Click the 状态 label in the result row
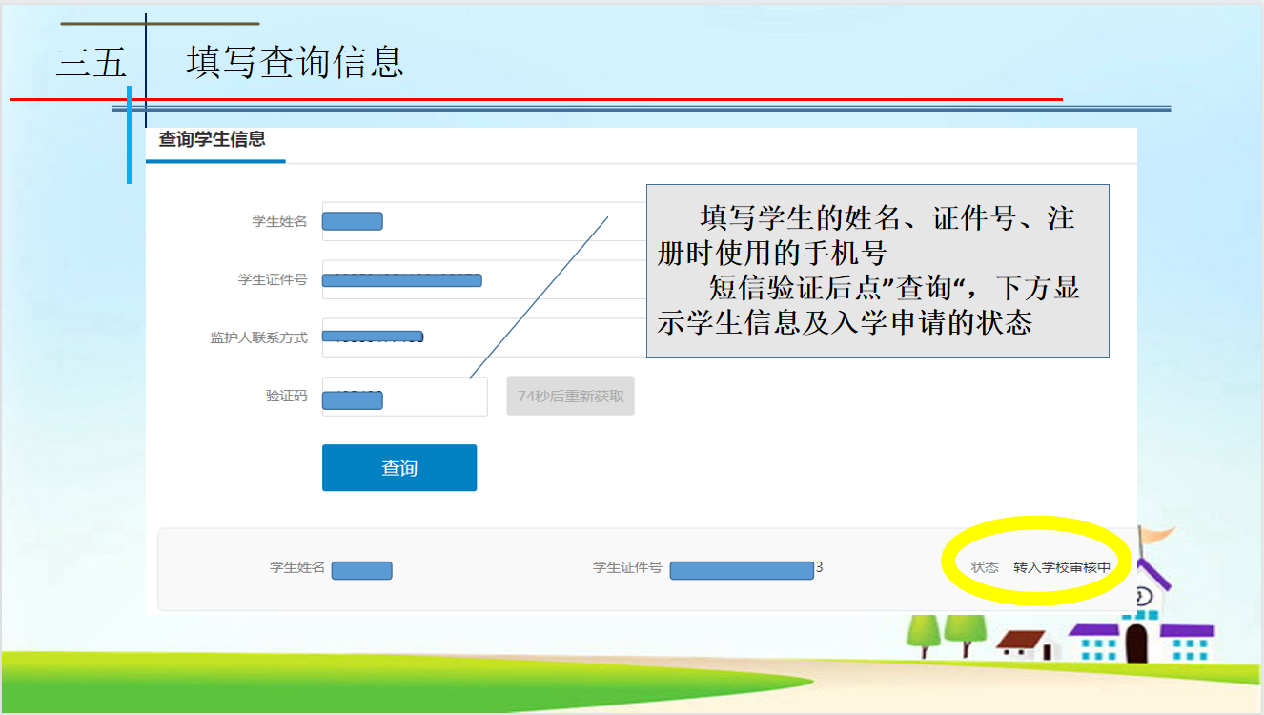Viewport: 1264px width, 715px height. [984, 567]
